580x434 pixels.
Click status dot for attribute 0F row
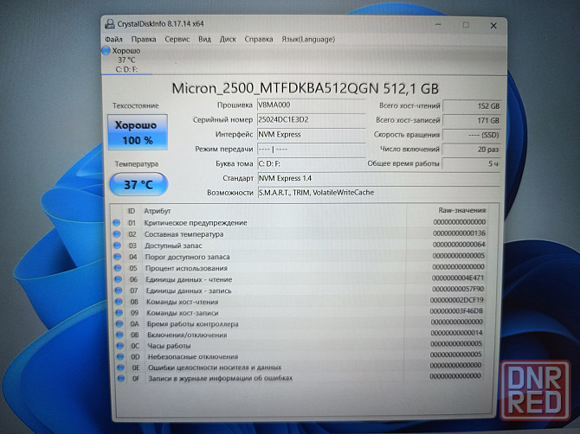[x=121, y=378]
